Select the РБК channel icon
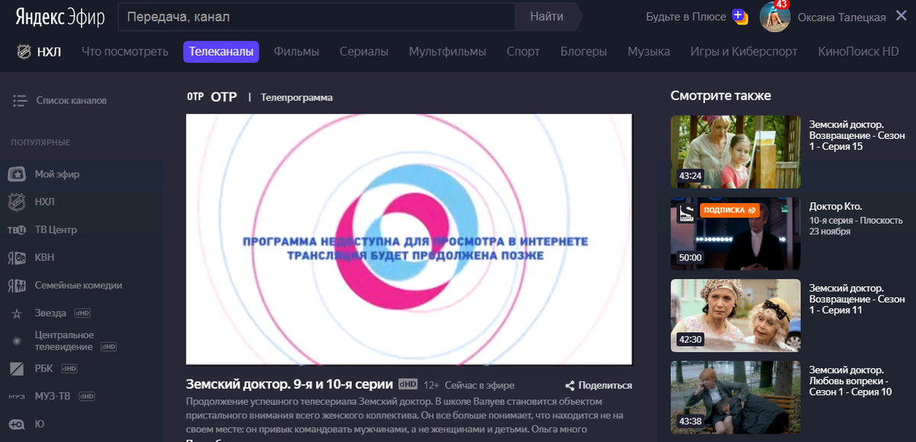The height and width of the screenshot is (442, 916). 16,369
